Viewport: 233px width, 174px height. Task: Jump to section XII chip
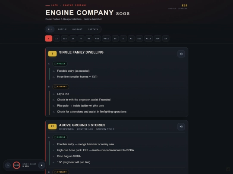point(139,39)
